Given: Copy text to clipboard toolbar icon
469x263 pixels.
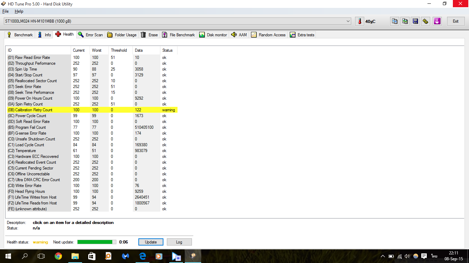Looking at the screenshot, I should coord(395,21).
